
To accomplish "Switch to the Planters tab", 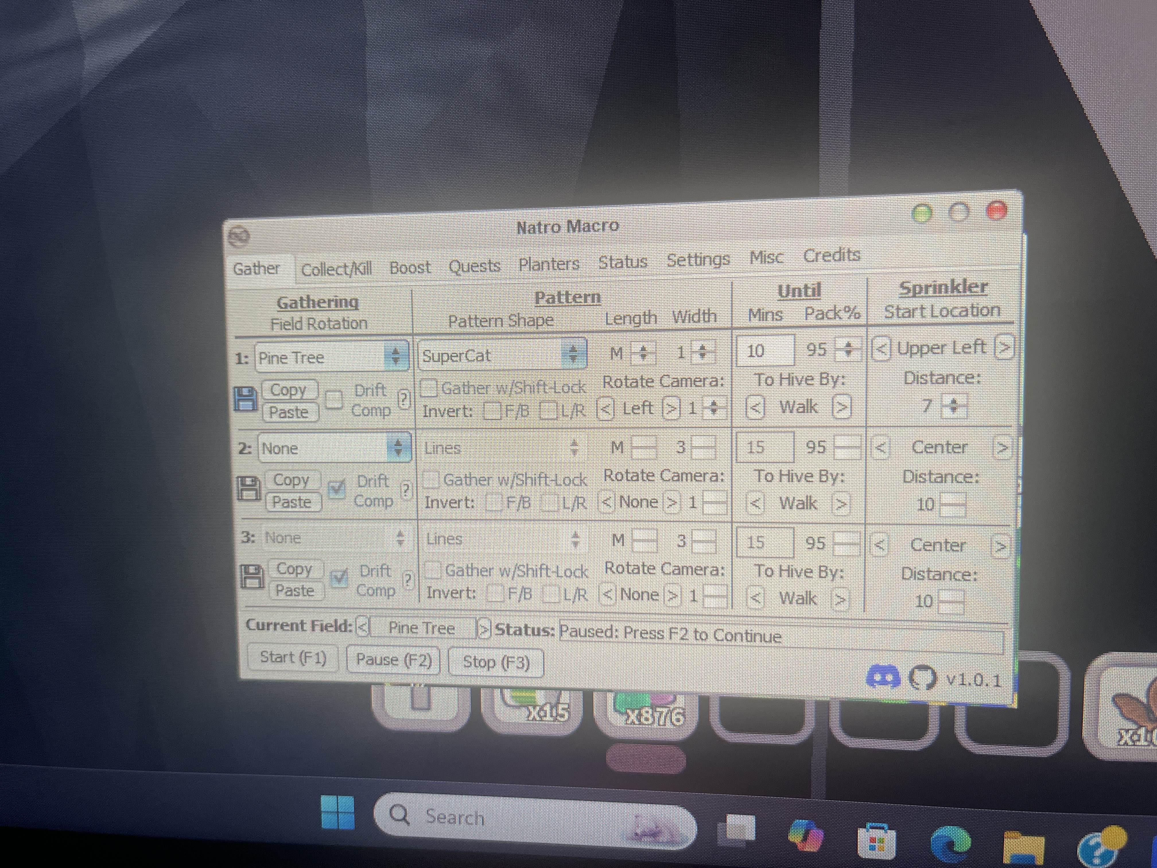I will tap(549, 264).
